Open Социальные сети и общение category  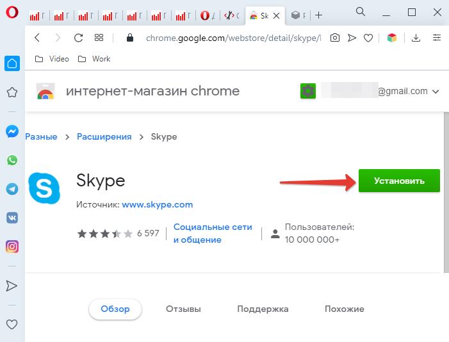point(213,233)
